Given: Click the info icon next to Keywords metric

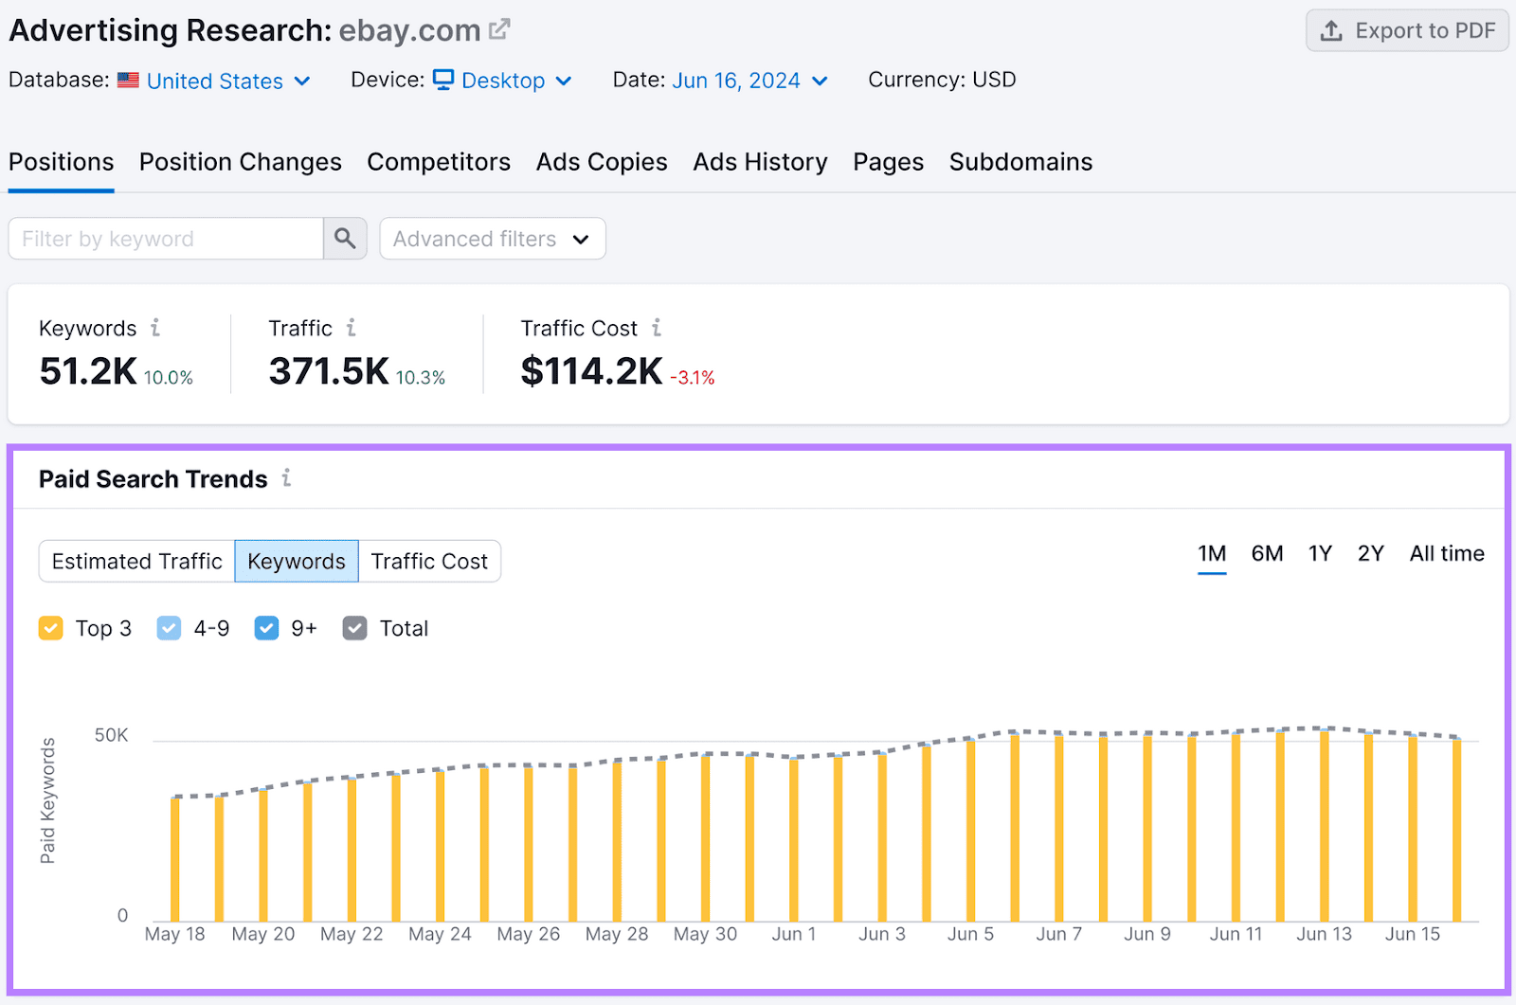Looking at the screenshot, I should point(157,328).
